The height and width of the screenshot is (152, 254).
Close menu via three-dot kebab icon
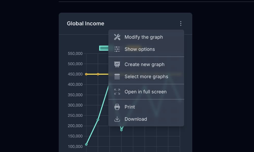tap(181, 24)
